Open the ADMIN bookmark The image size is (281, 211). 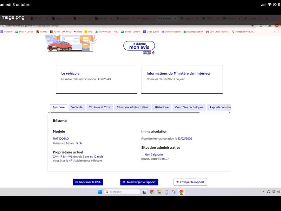[x=41, y=32]
